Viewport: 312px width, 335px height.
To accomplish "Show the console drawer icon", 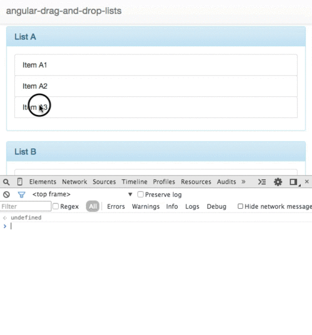I will tap(262, 182).
